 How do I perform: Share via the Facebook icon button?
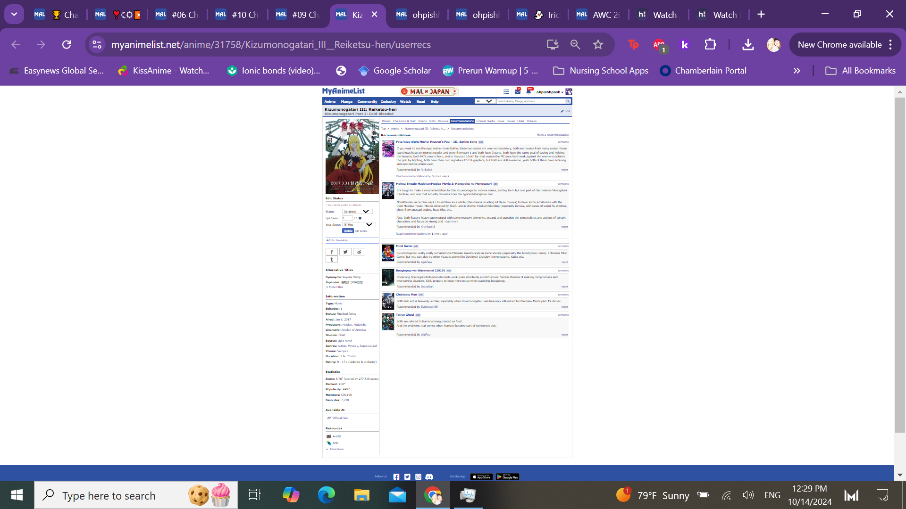332,252
